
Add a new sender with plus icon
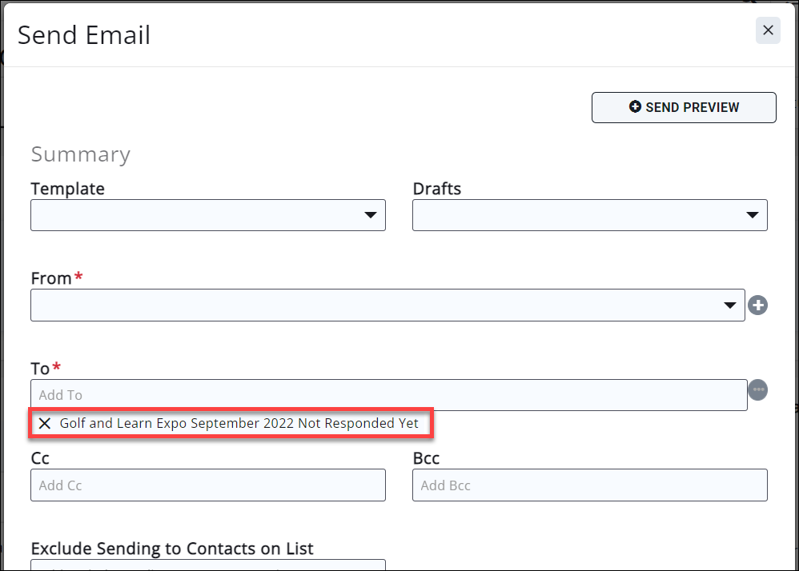click(x=757, y=305)
